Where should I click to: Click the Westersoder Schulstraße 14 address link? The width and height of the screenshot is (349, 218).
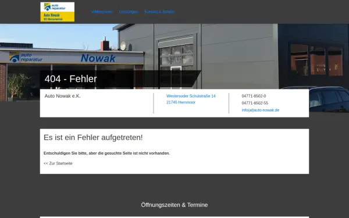pyautogui.click(x=191, y=96)
